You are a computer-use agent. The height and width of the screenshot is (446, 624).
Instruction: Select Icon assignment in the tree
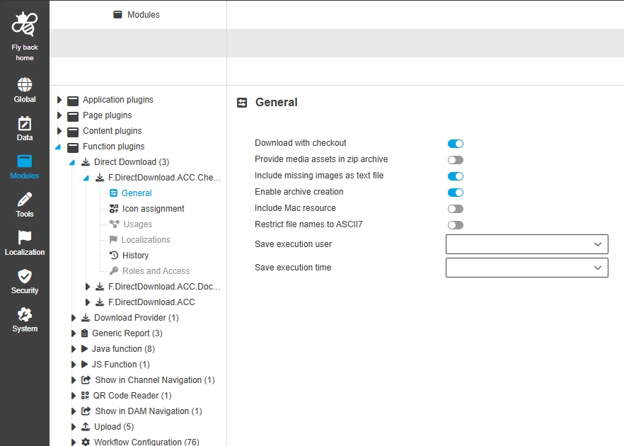153,209
